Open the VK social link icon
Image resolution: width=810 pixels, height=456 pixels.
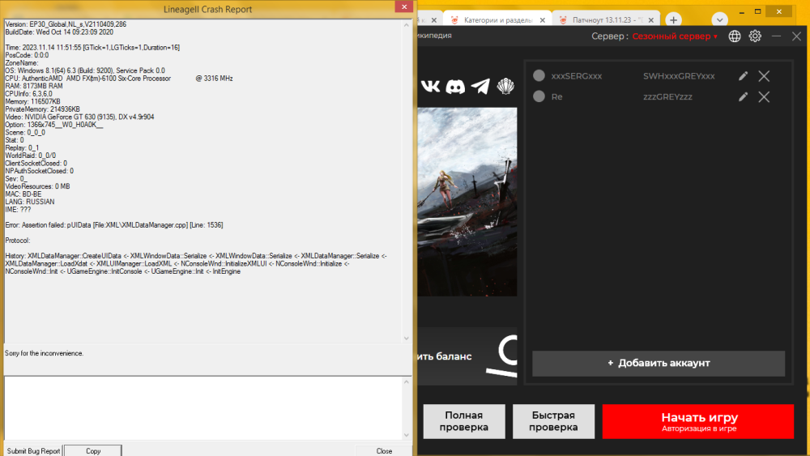pyautogui.click(x=431, y=86)
